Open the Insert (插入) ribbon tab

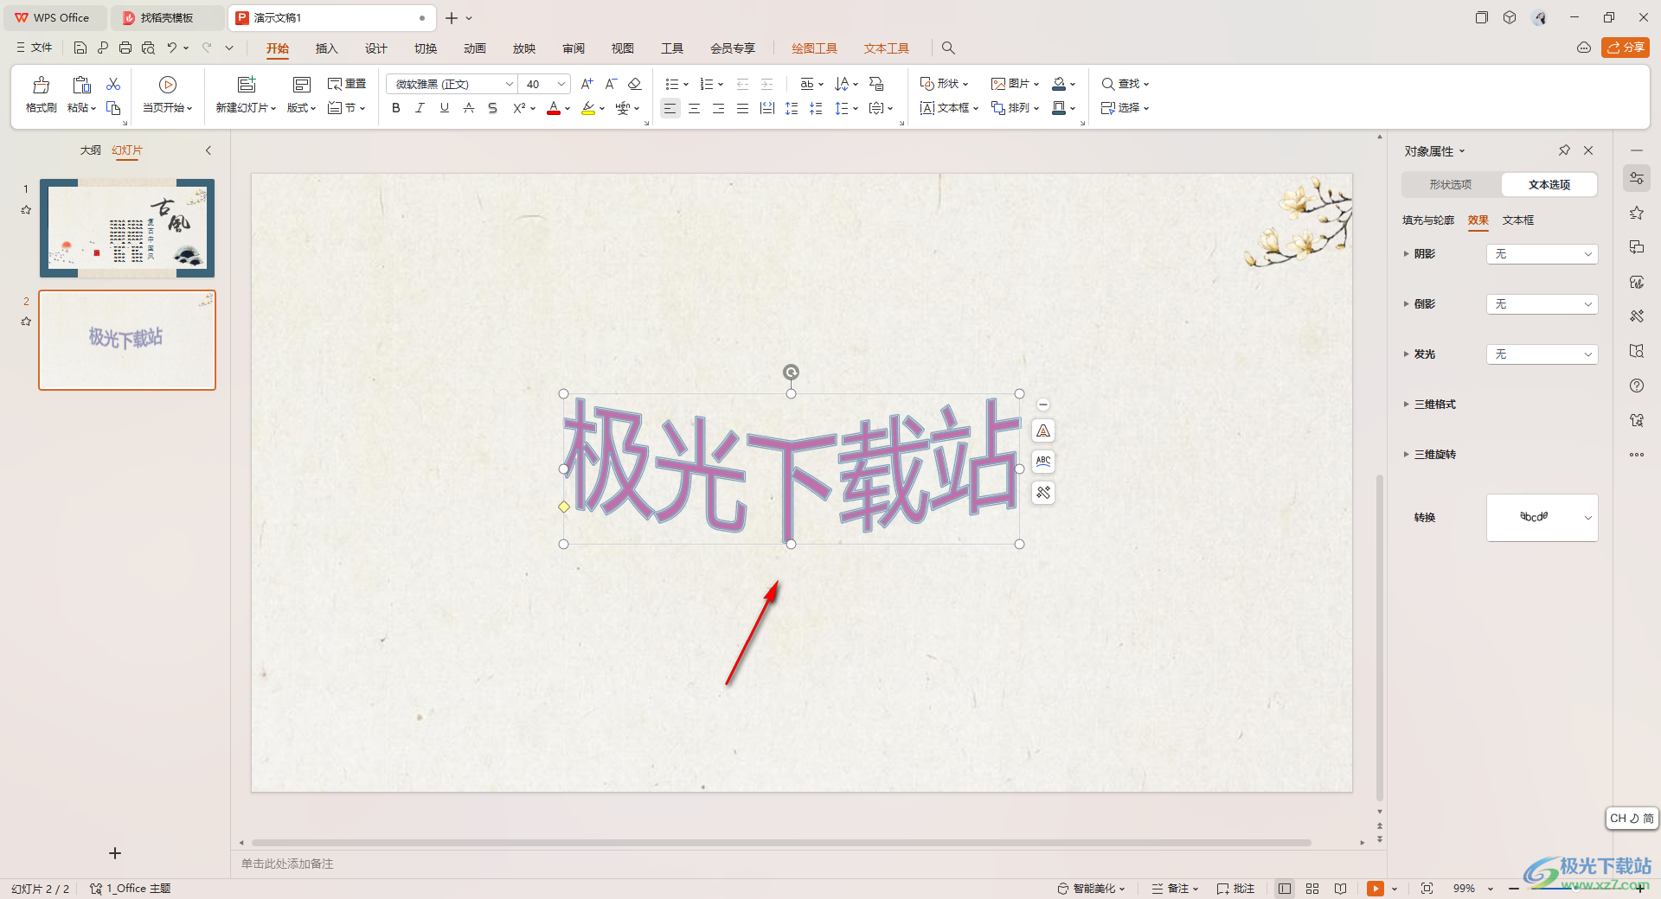point(326,48)
